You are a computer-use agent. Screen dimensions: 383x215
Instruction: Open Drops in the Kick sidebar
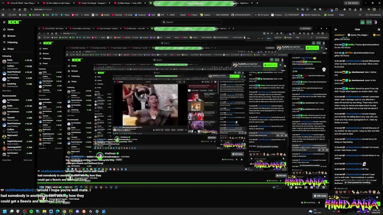coord(10,49)
